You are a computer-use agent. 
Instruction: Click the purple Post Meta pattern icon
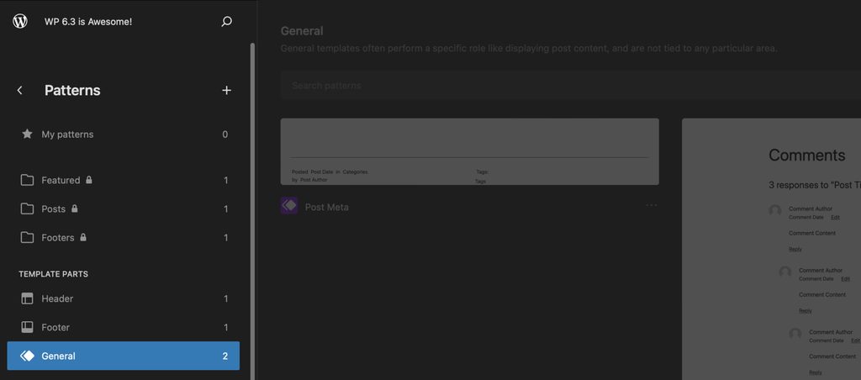289,206
